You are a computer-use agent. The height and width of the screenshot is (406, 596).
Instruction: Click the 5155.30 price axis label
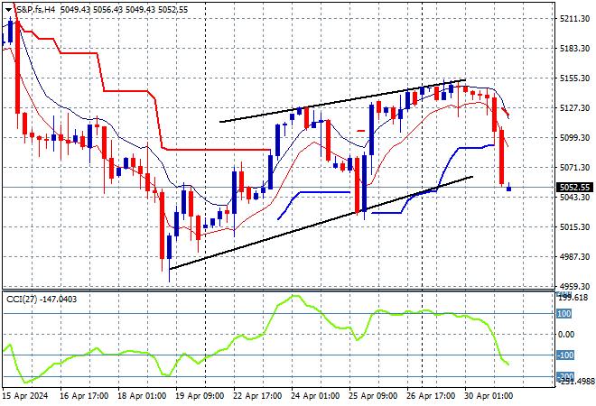pyautogui.click(x=574, y=78)
